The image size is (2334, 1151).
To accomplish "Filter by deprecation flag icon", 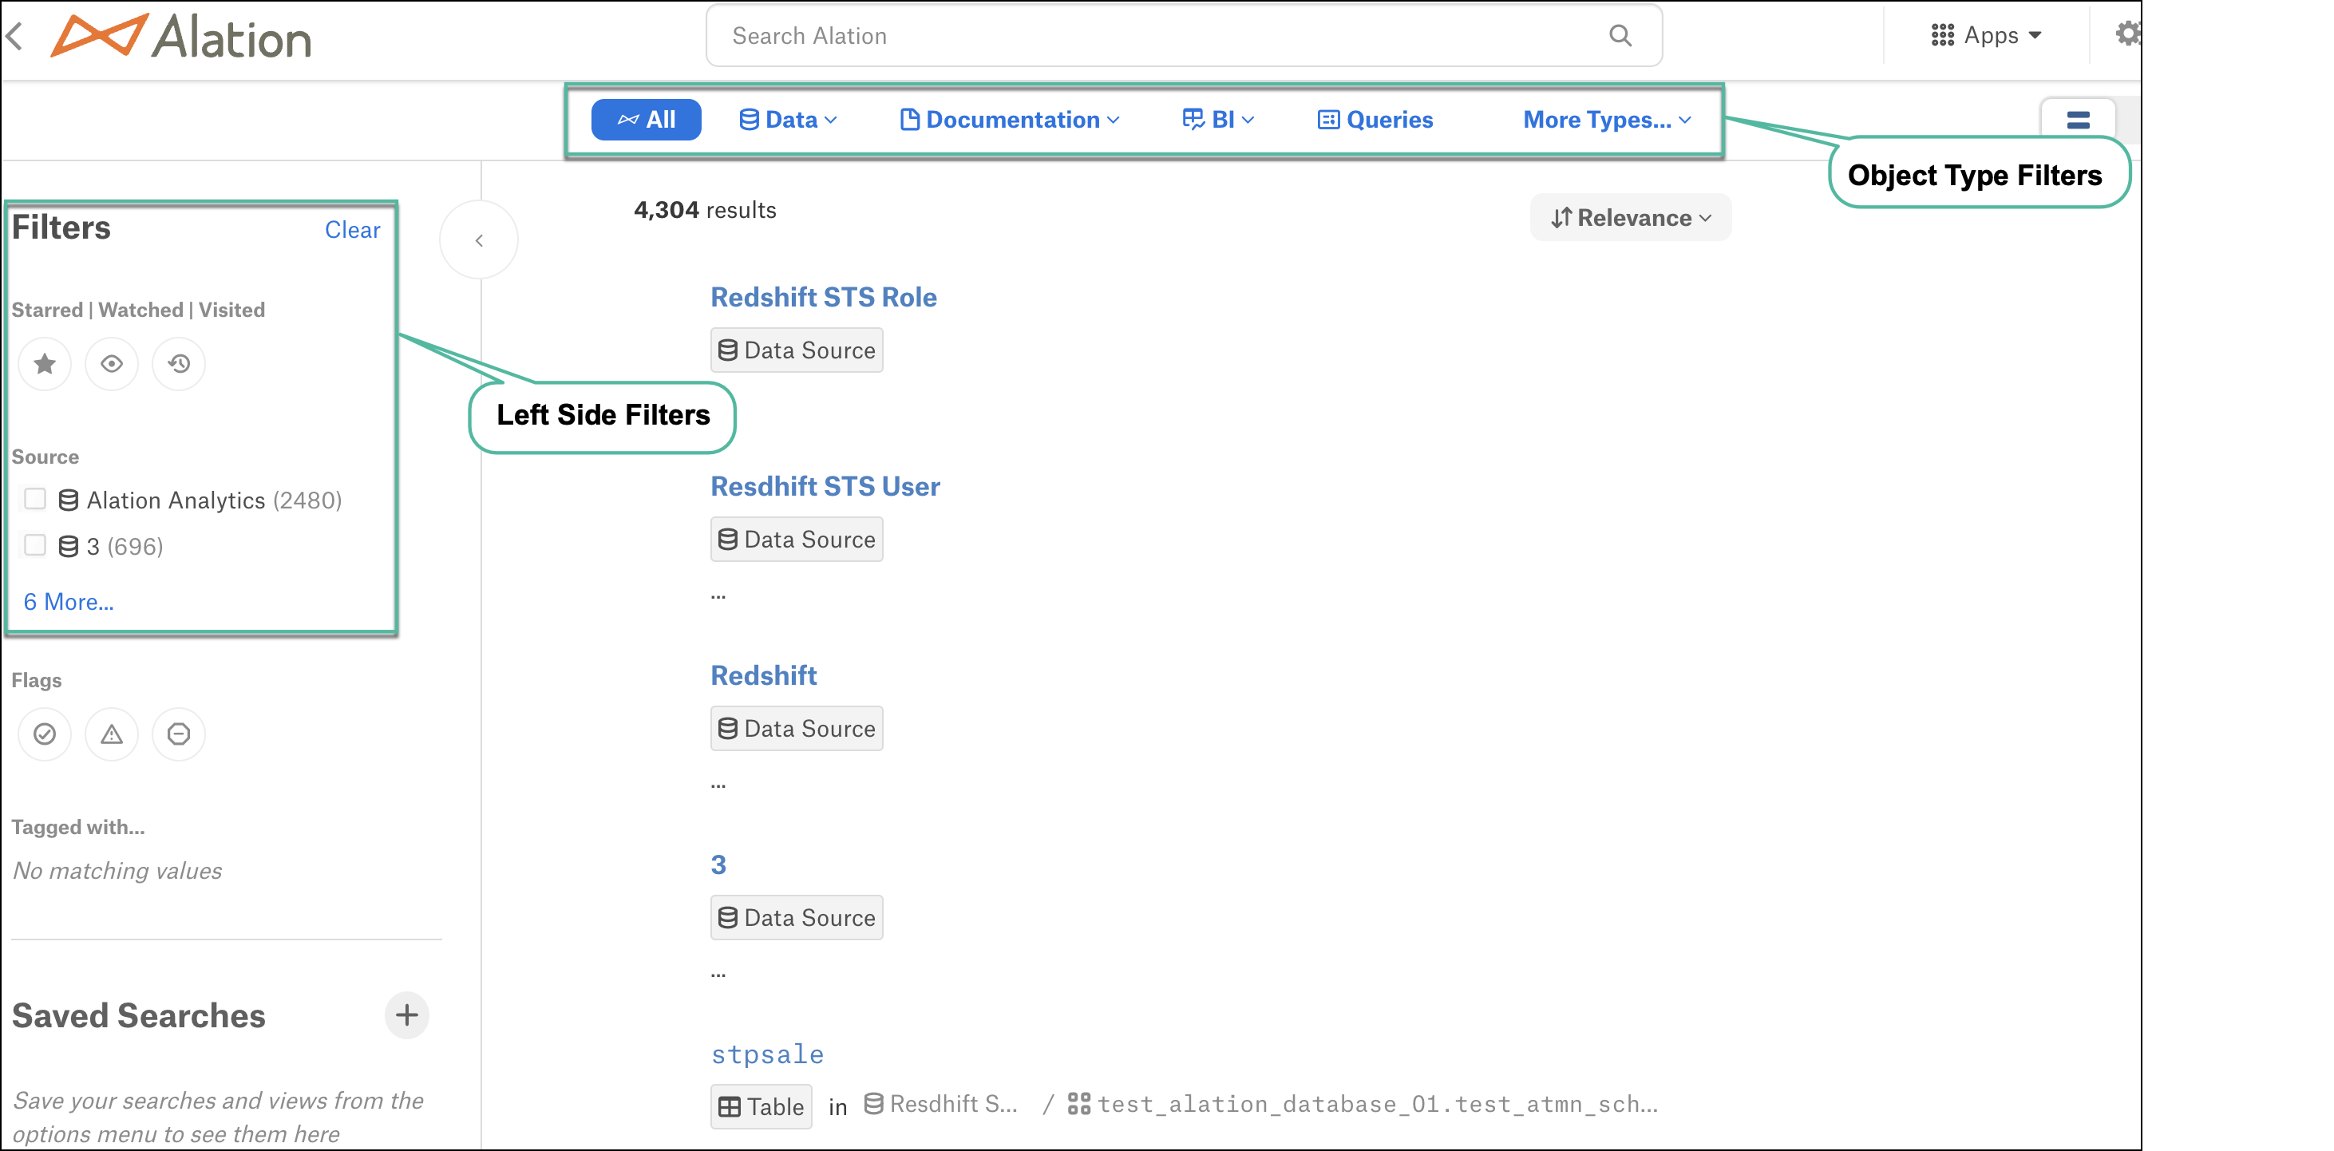I will point(179,734).
